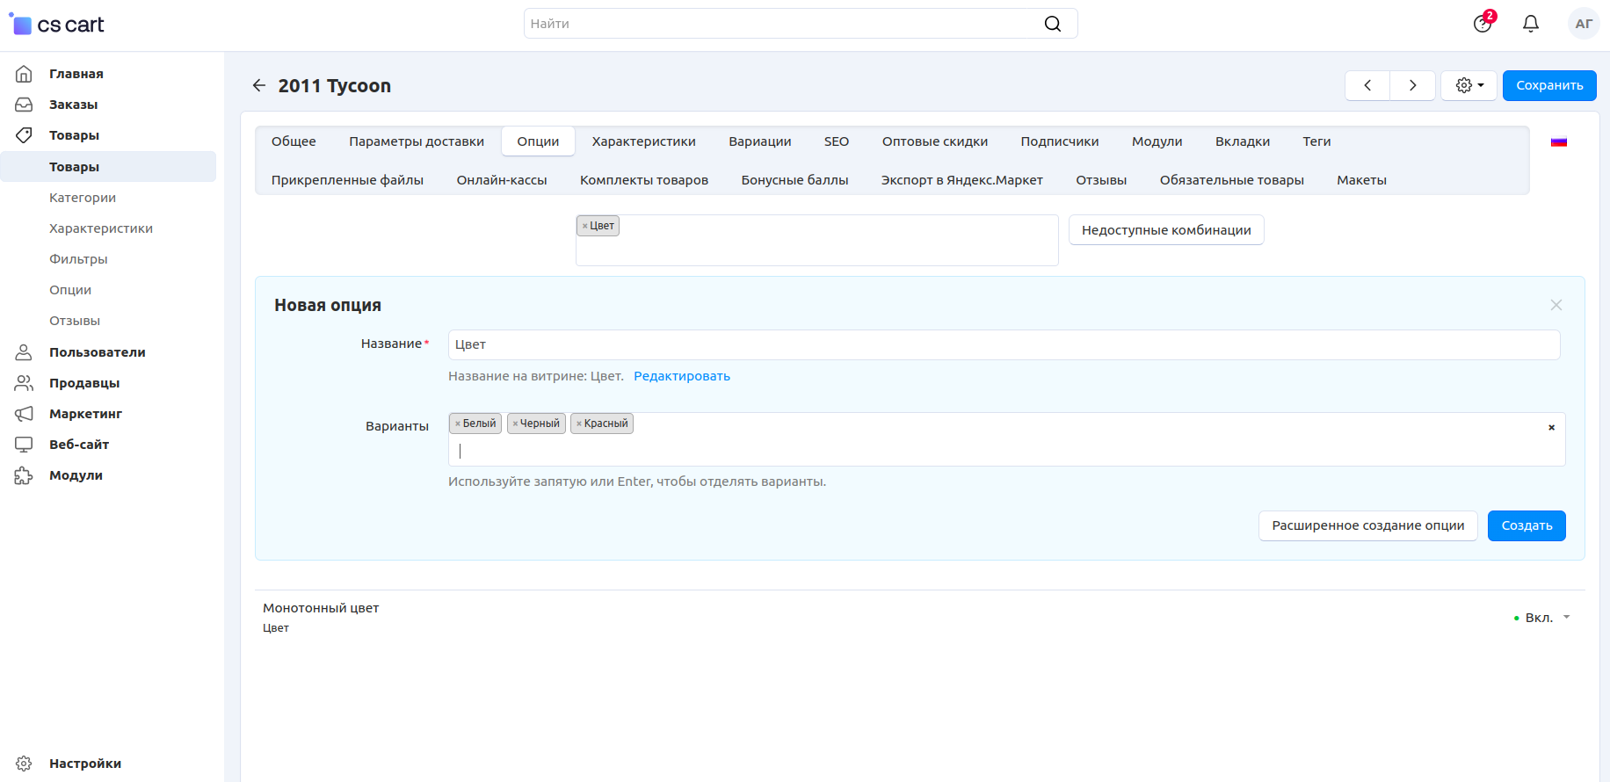
Task: Click the Редактировать link
Action: click(681, 376)
